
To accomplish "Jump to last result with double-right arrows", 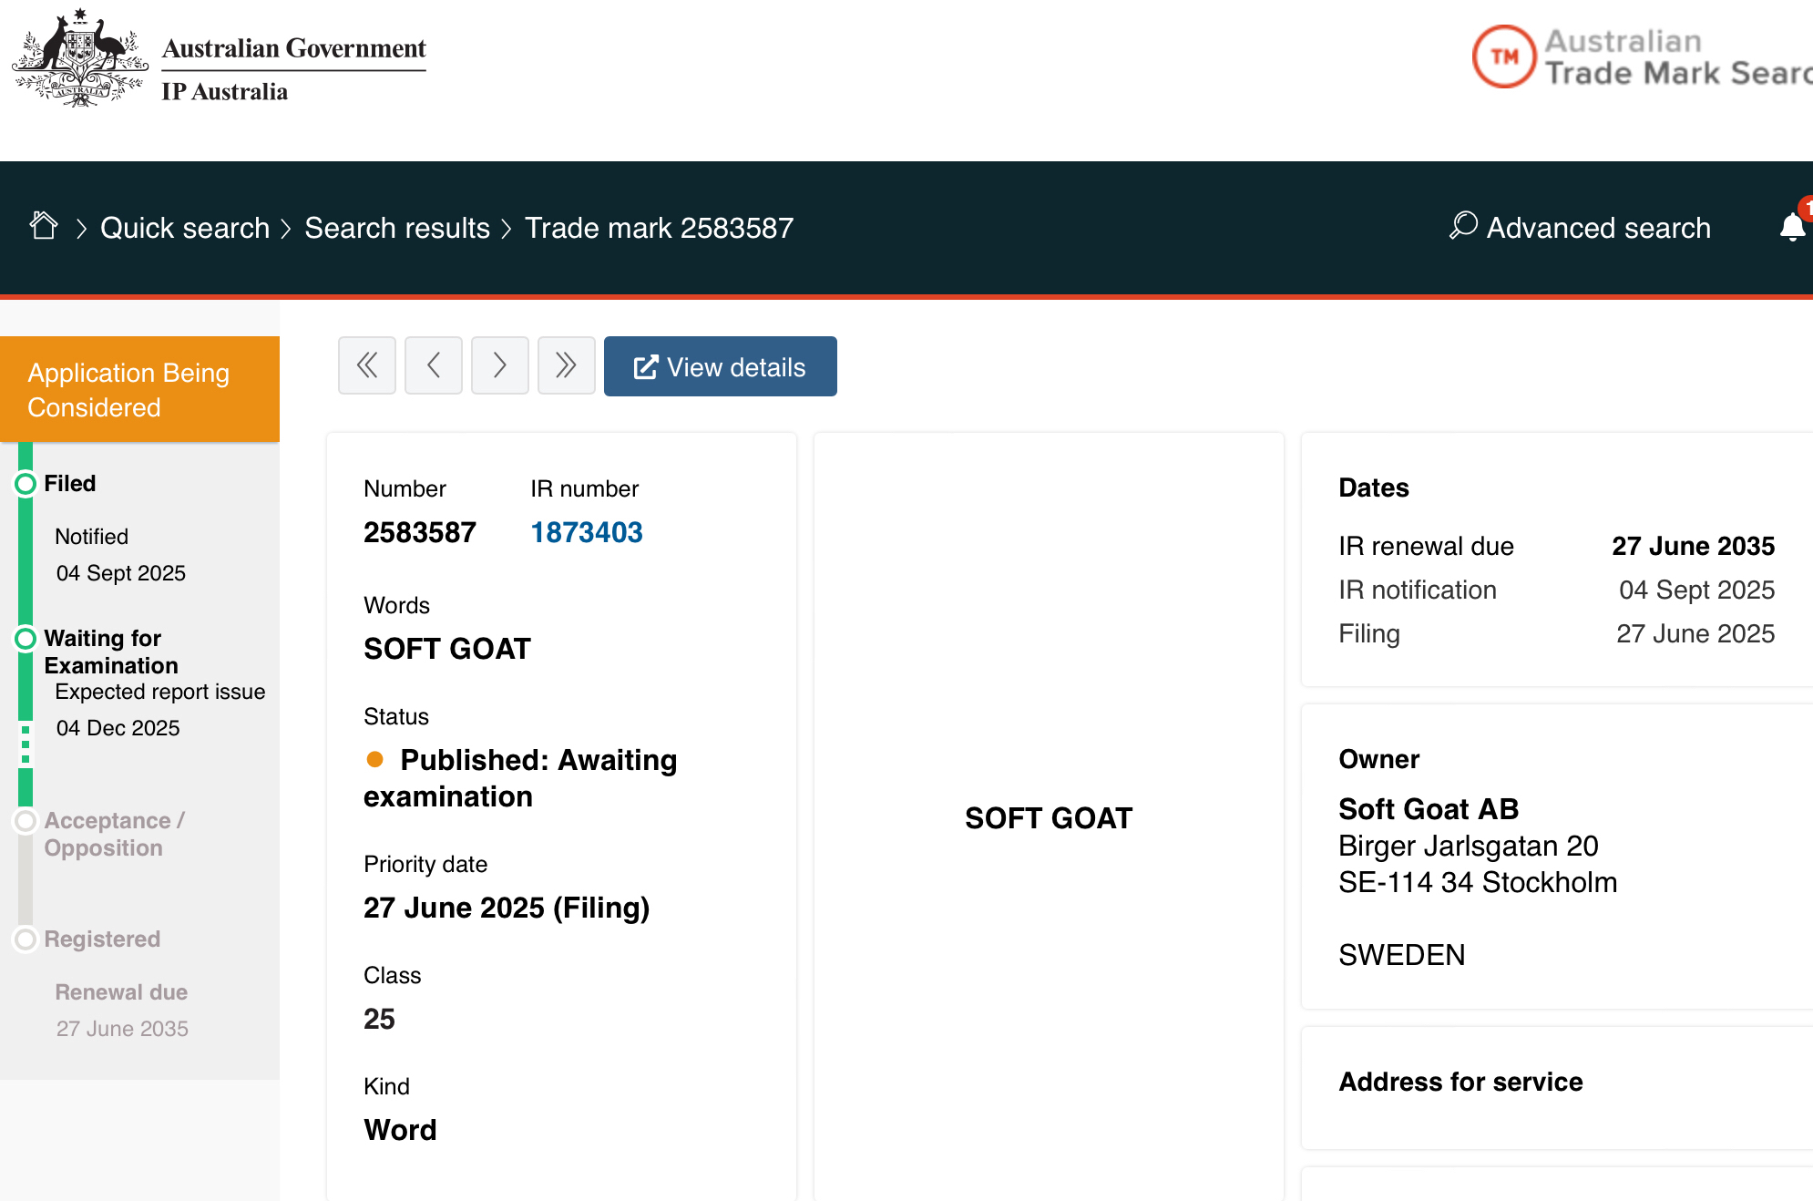I will 567,366.
